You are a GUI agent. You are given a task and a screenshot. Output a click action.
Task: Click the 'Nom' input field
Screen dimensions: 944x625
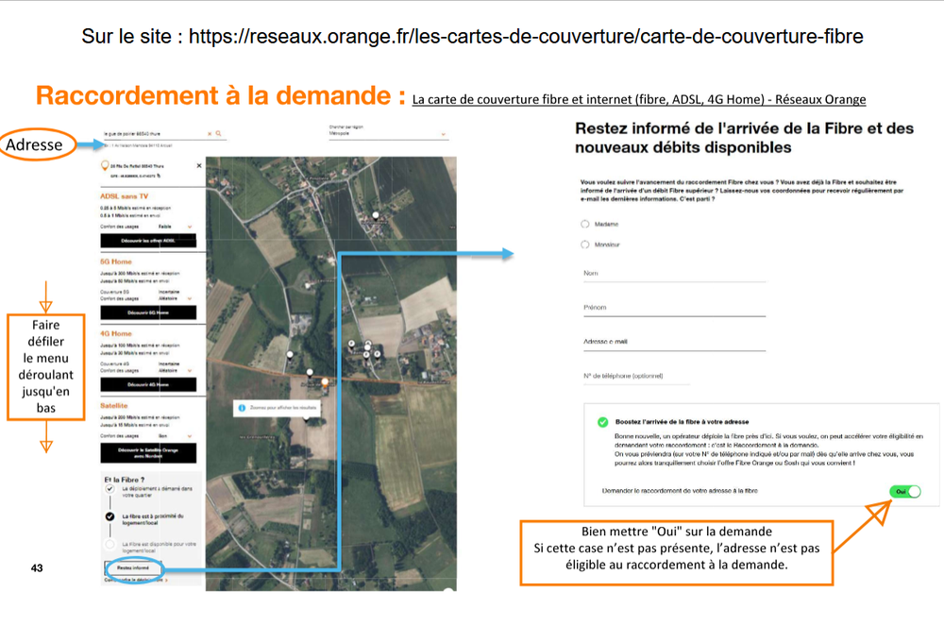click(x=673, y=274)
